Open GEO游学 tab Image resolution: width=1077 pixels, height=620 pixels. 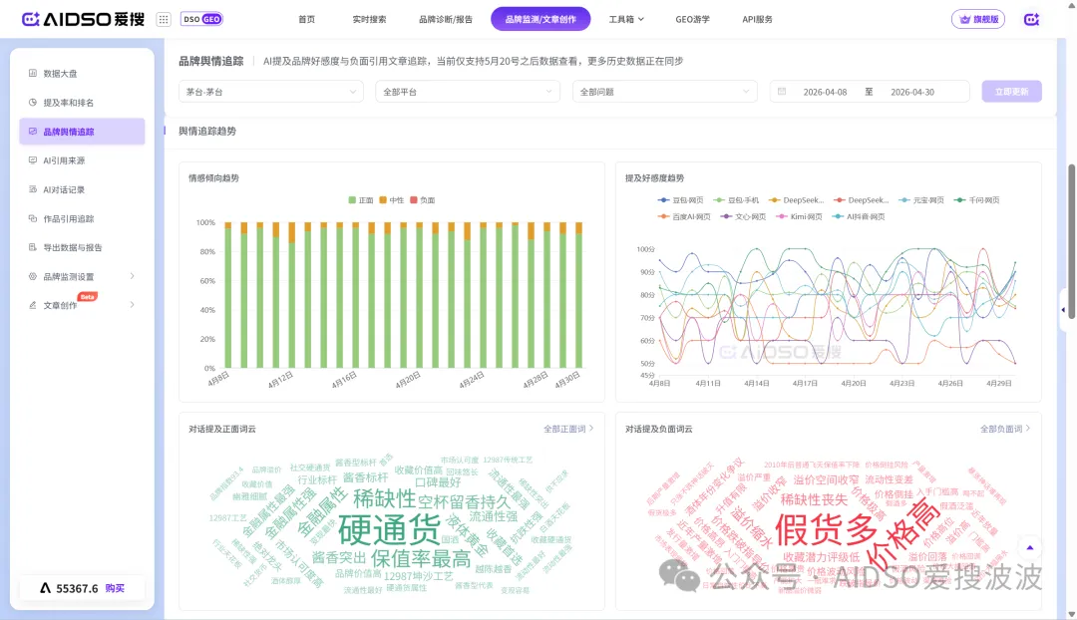692,19
